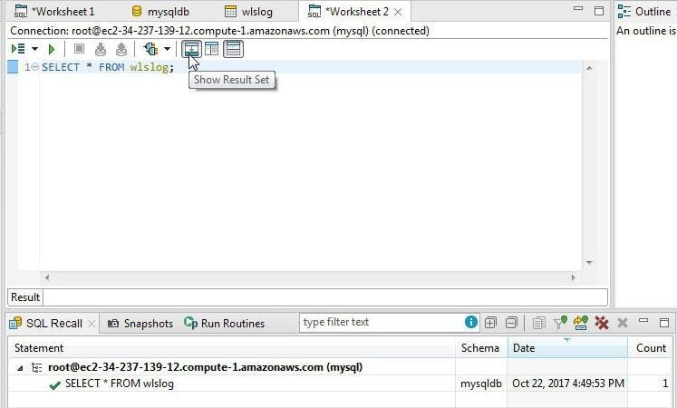Minimize the SQL Recall panel
Screen dimensions: 677x408
(643, 320)
